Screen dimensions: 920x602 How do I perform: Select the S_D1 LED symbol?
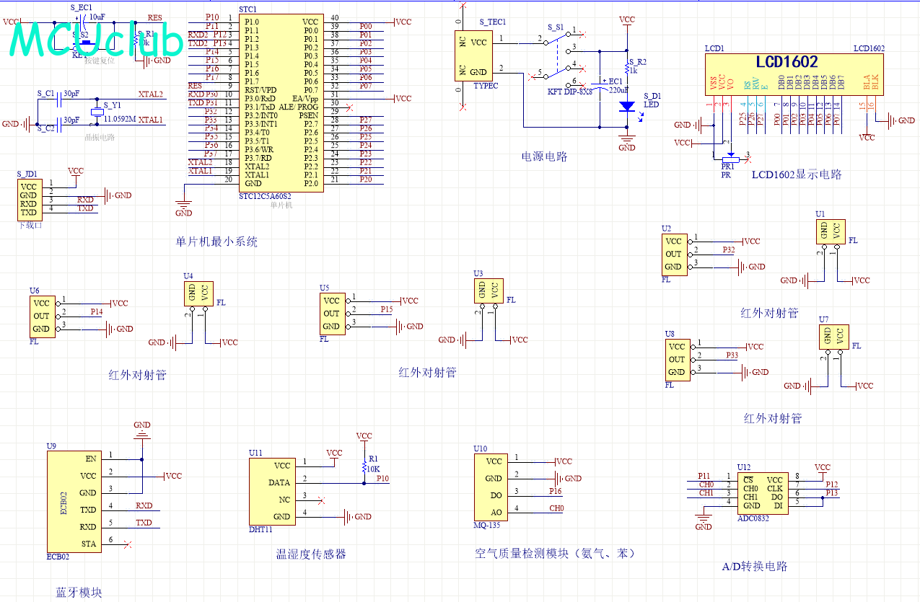[627, 106]
